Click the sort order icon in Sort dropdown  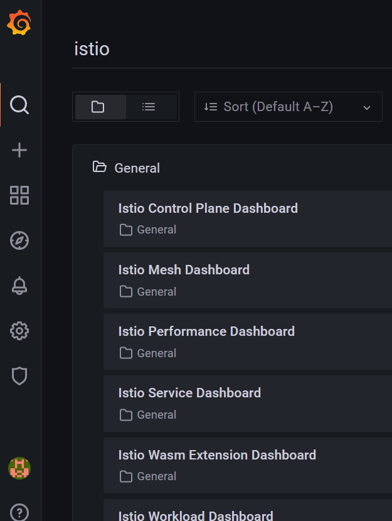[211, 107]
